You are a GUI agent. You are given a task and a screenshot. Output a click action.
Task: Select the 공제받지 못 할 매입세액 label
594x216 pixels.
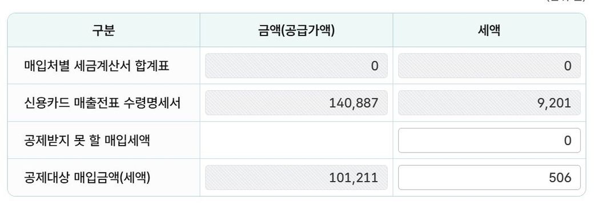[87, 141]
